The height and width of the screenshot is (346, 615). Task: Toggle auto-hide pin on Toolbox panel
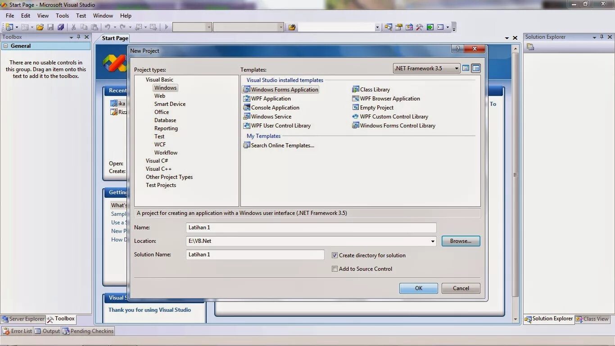click(79, 37)
